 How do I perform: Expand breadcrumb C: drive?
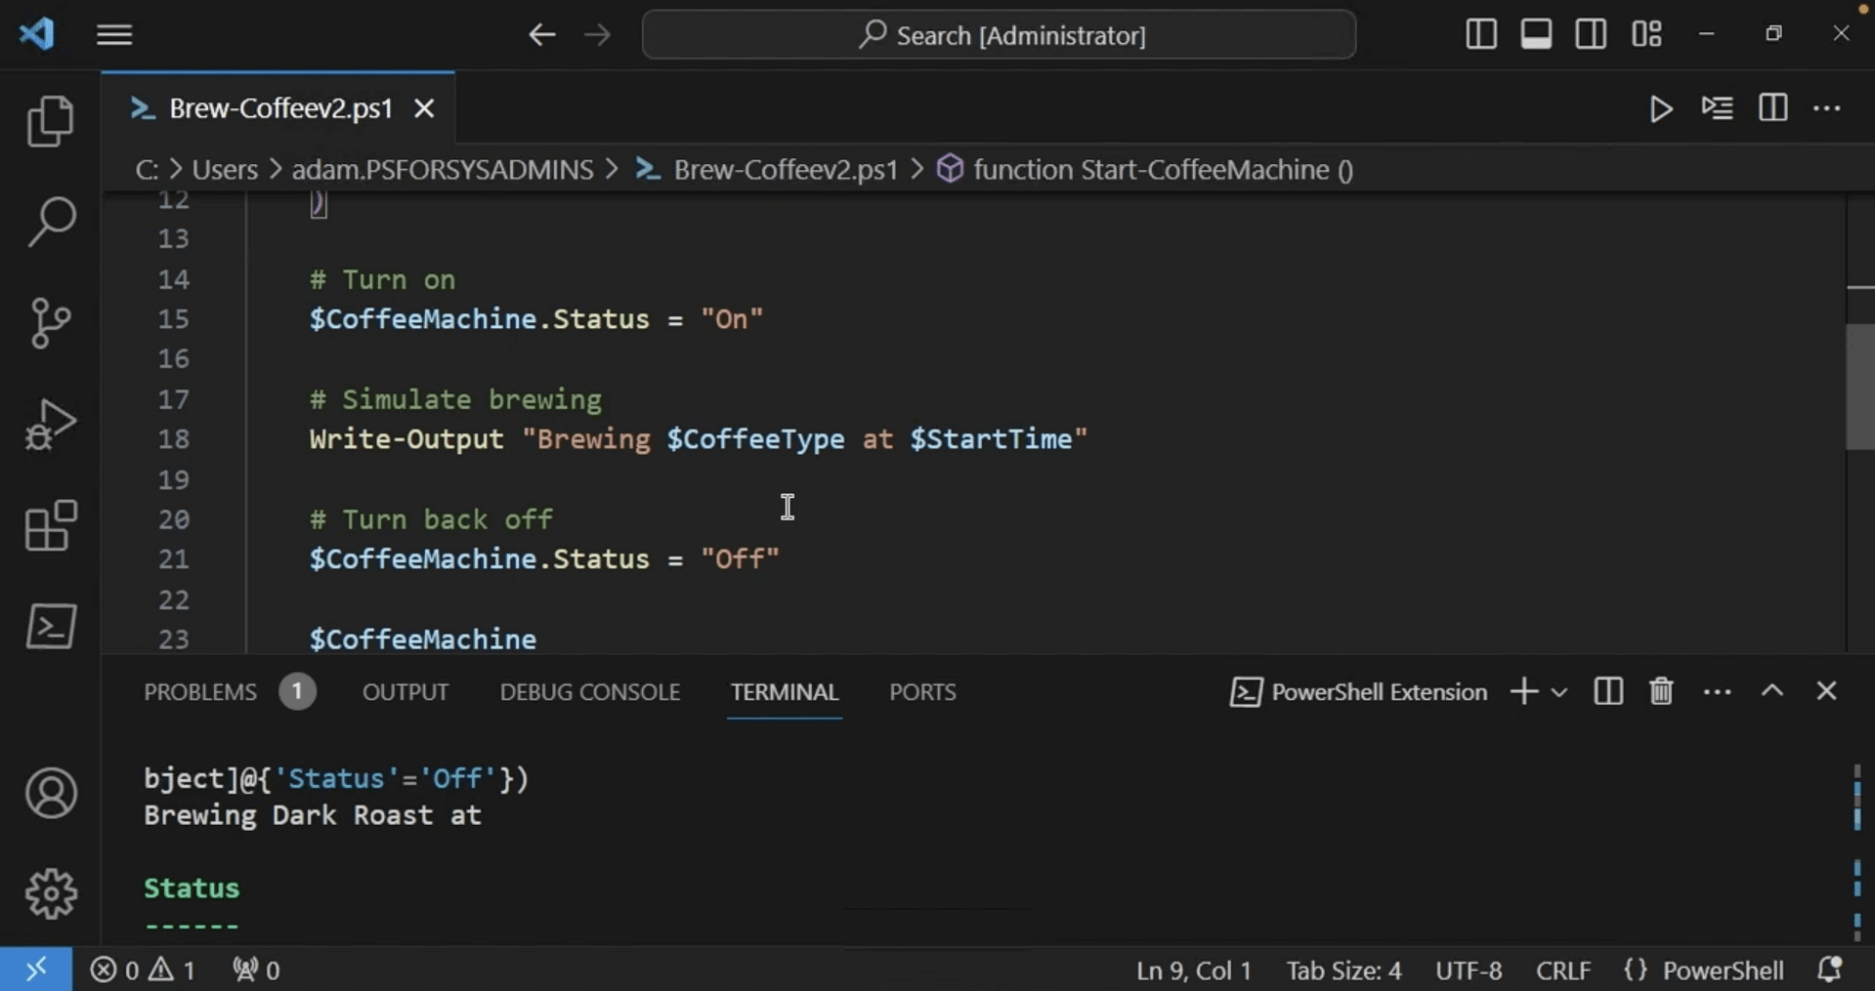147,170
